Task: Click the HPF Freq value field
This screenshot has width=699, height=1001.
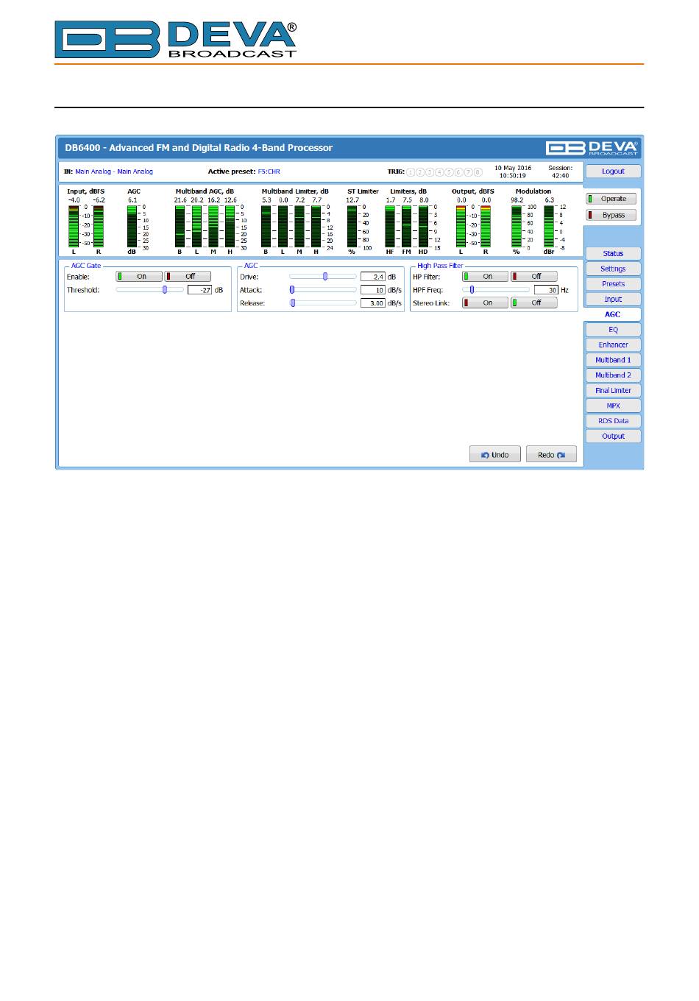Action: click(546, 290)
